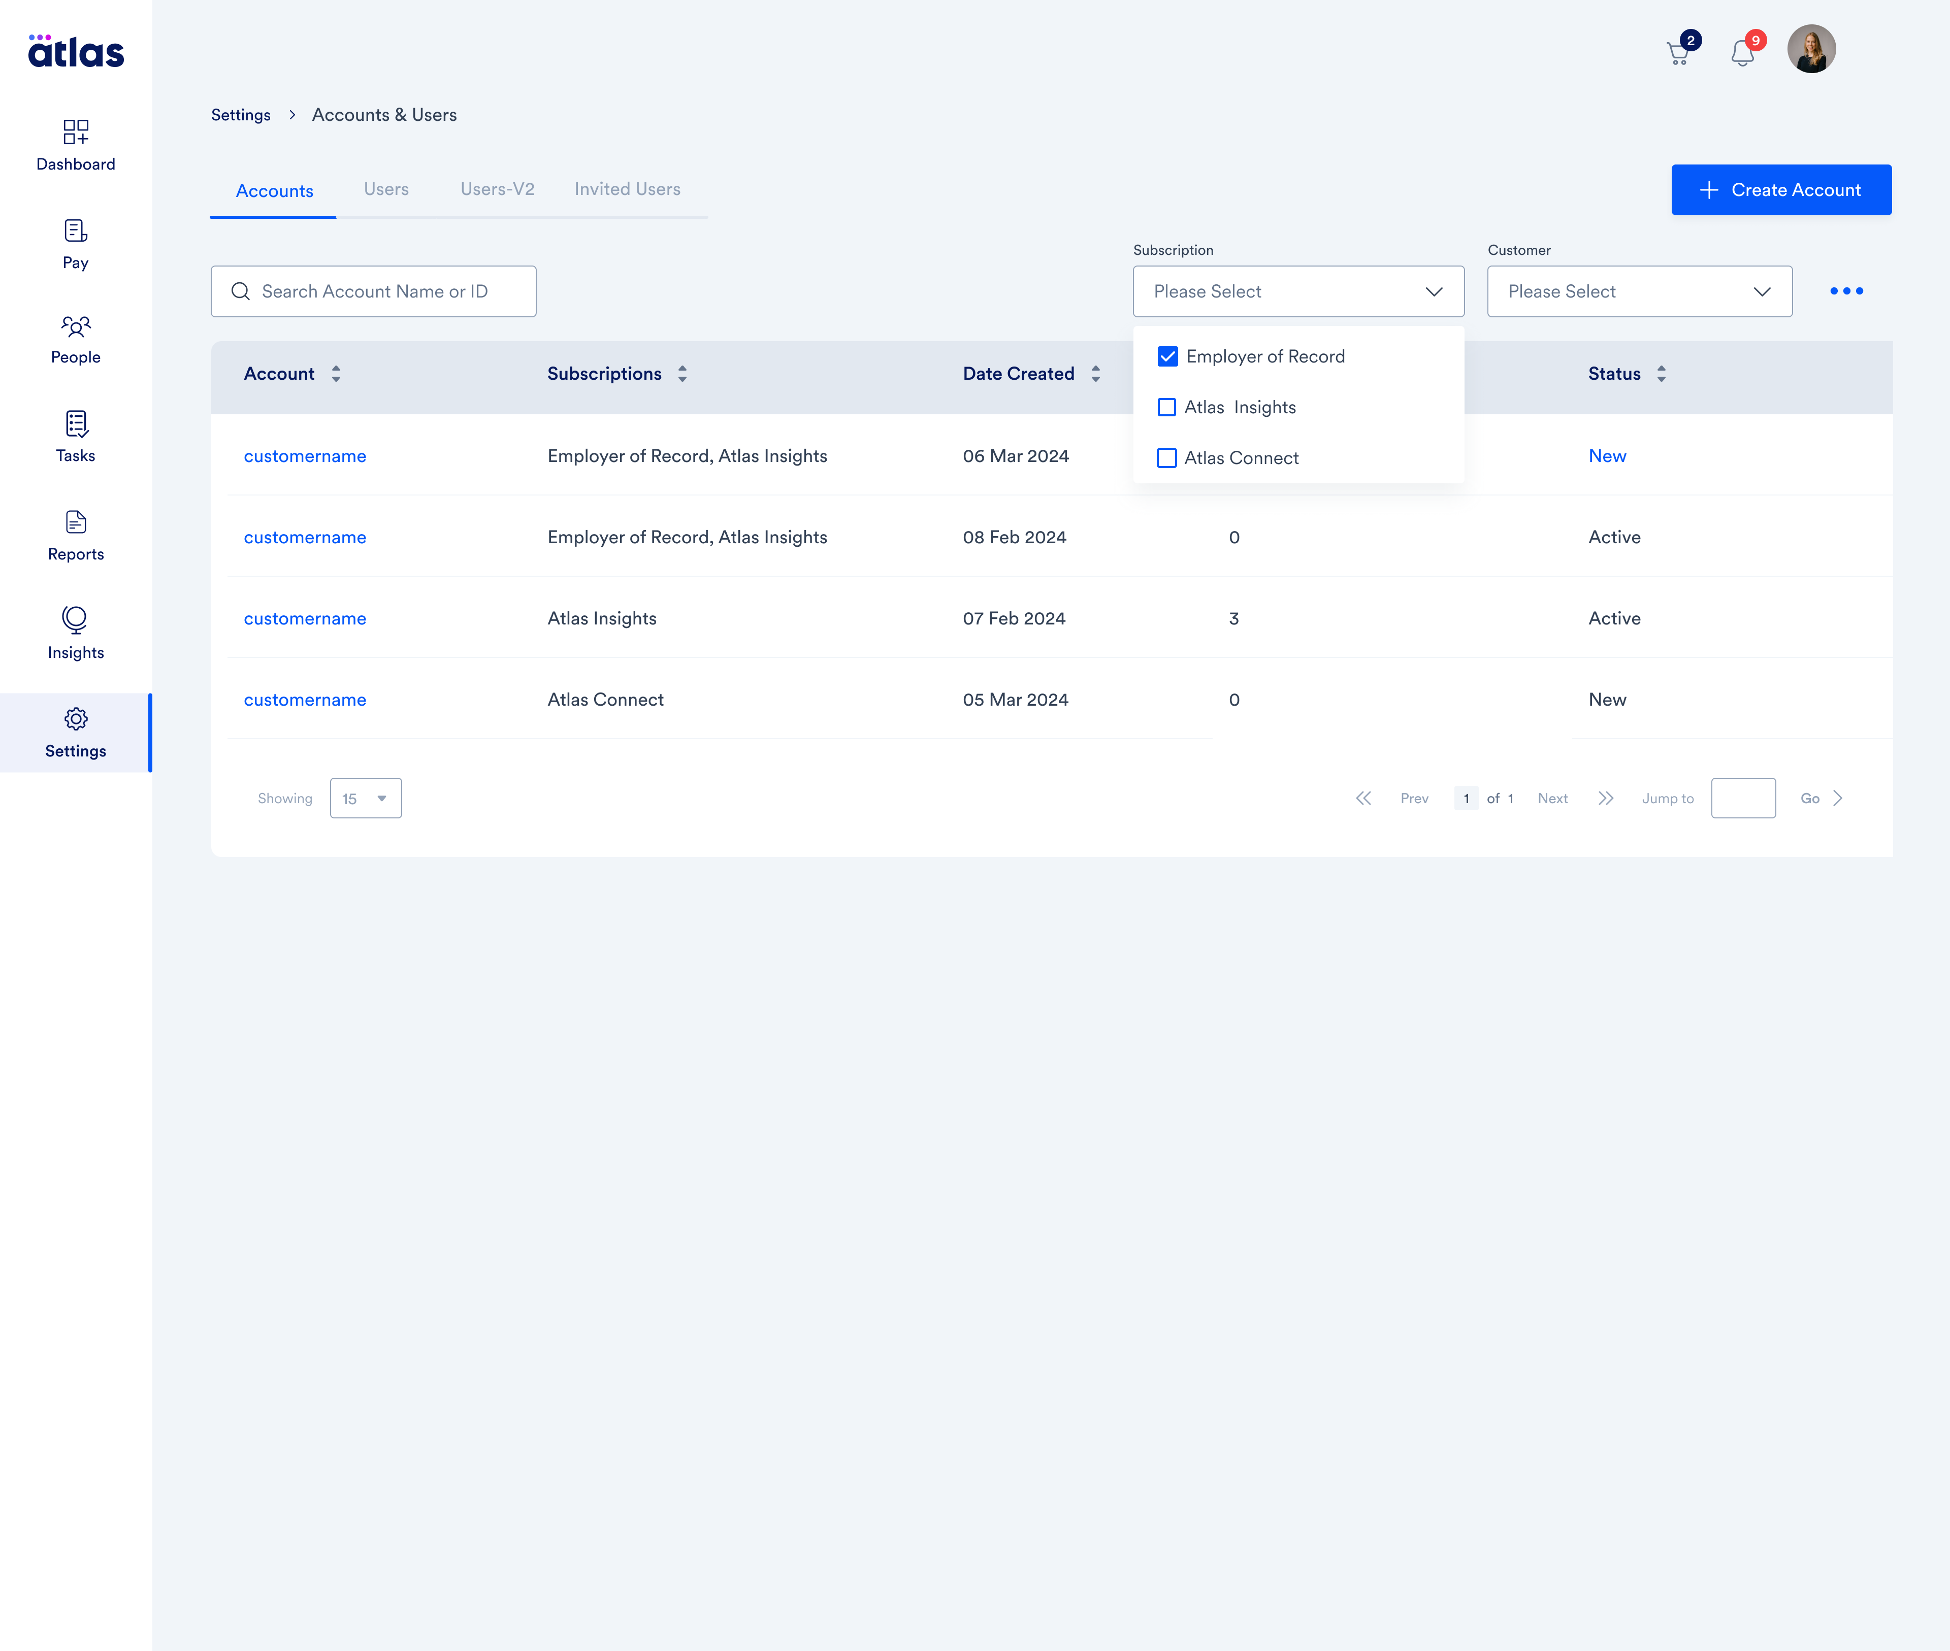The image size is (1950, 1651).
Task: Click the current page number 1
Action: 1466,799
